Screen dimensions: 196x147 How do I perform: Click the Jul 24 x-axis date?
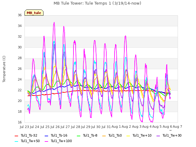click(35, 127)
